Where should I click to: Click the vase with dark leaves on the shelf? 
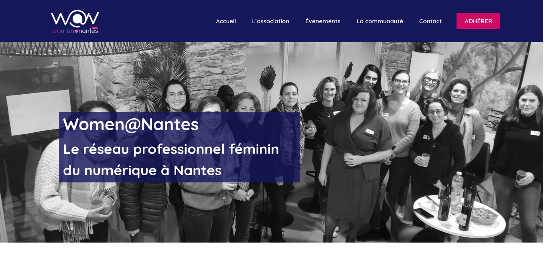click(x=267, y=88)
